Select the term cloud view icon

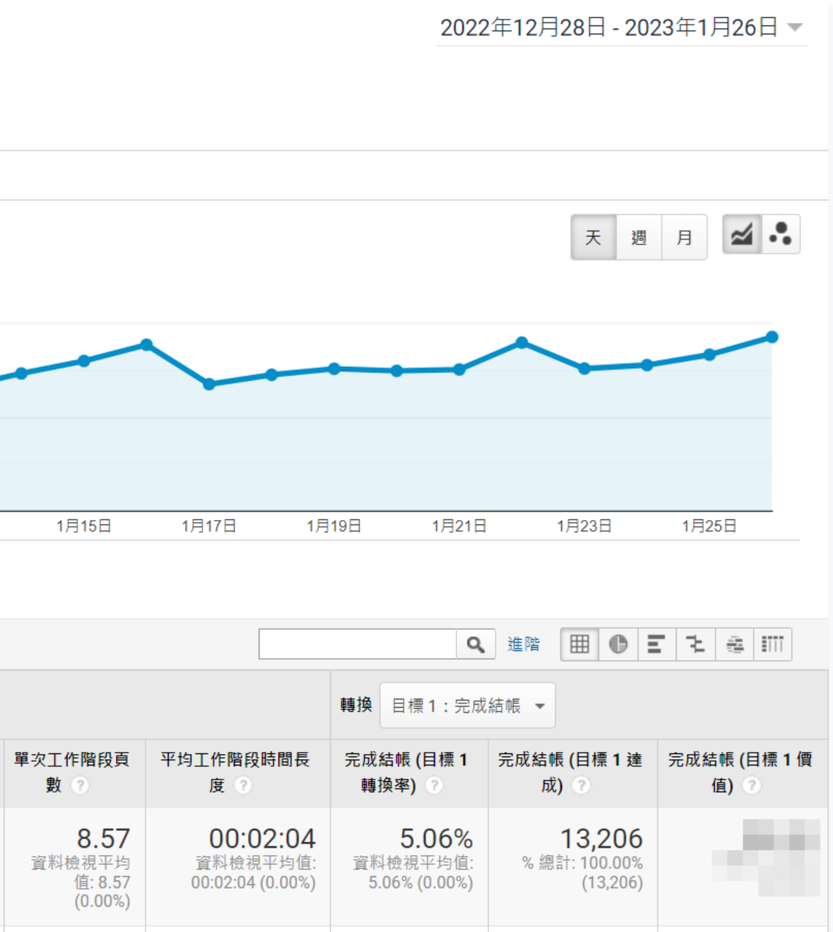[734, 645]
